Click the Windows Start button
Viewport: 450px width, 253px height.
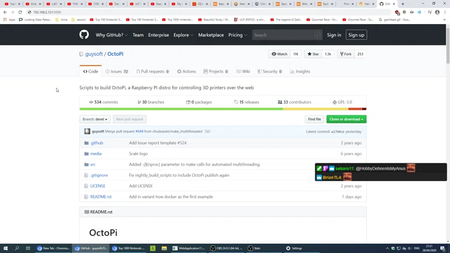[x=6, y=248]
